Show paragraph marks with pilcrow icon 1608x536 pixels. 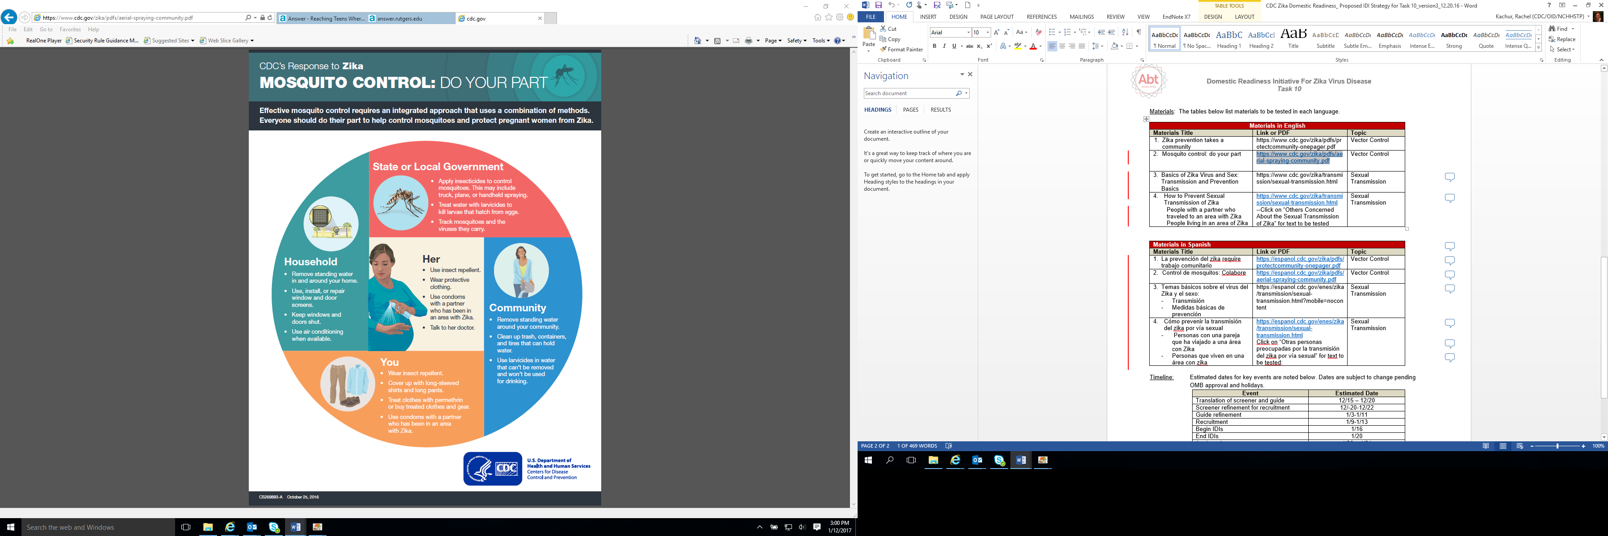click(x=1139, y=33)
